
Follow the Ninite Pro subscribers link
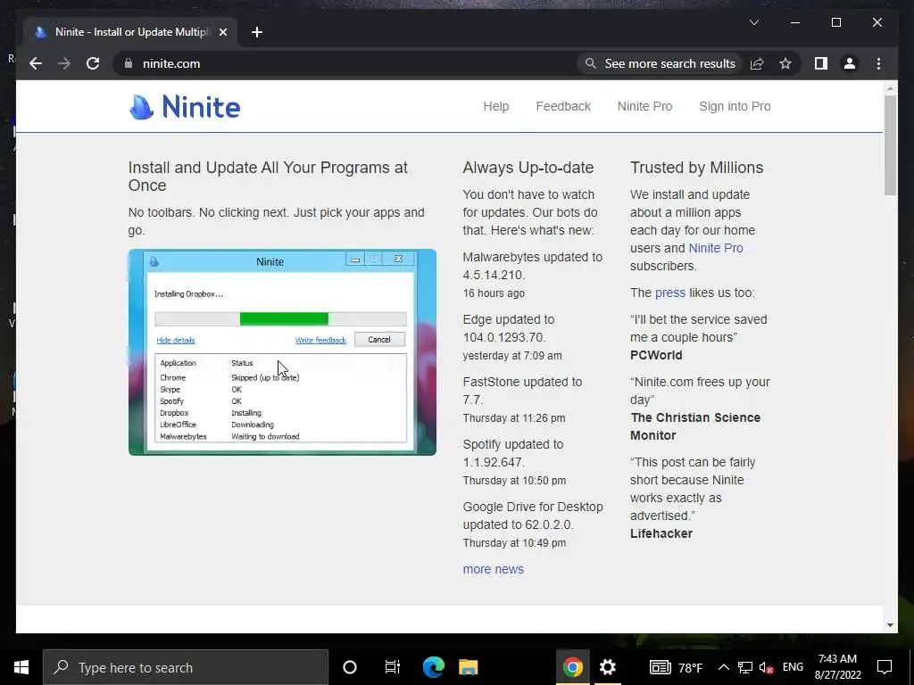coord(716,248)
